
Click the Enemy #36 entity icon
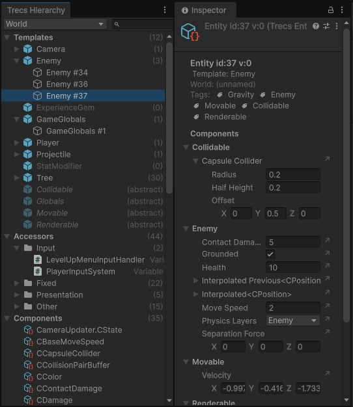tap(37, 84)
